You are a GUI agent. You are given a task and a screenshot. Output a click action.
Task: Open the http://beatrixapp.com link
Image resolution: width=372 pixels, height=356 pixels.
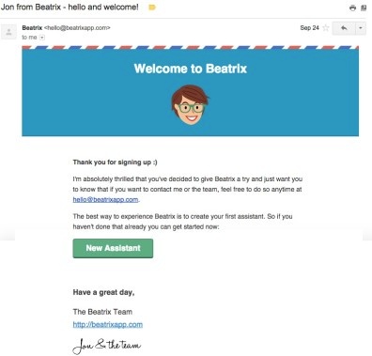[x=108, y=324]
